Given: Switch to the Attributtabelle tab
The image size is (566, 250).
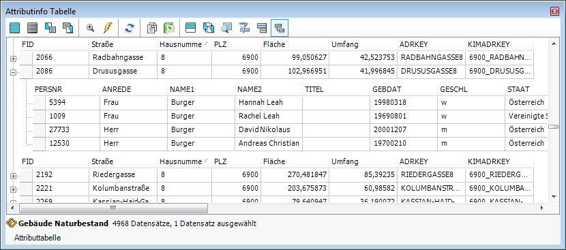Looking at the screenshot, I should [x=38, y=238].
